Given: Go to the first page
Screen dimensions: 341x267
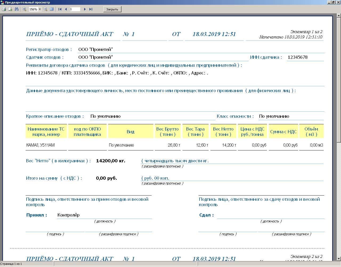Looking at the screenshot, I should click(60, 9).
